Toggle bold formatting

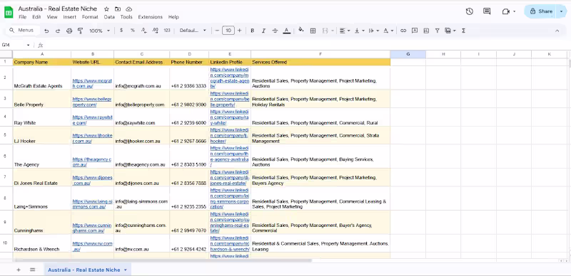[252, 31]
